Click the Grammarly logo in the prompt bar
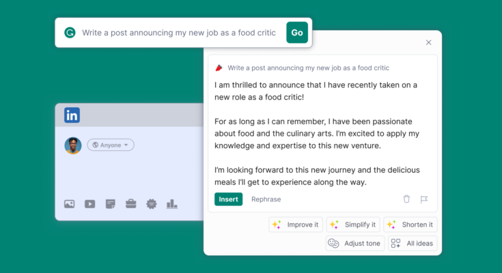The height and width of the screenshot is (273, 502). pos(70,33)
